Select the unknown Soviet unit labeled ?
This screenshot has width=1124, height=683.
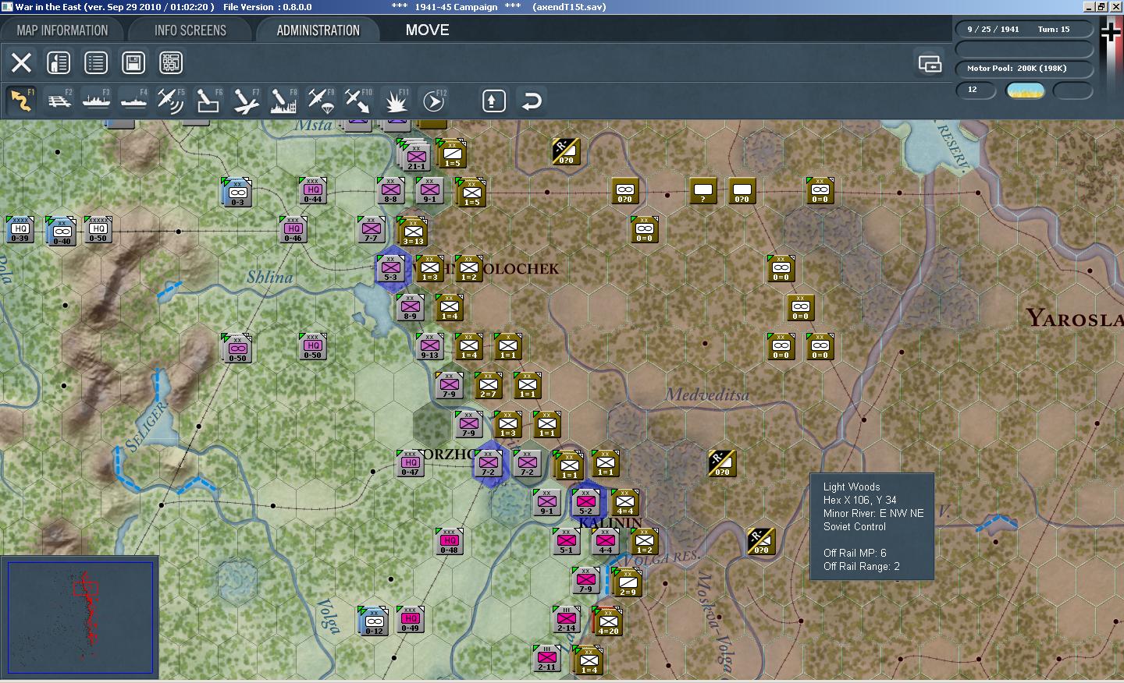tap(703, 191)
